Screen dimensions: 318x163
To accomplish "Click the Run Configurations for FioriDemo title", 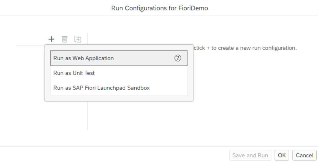I will coord(159,8).
